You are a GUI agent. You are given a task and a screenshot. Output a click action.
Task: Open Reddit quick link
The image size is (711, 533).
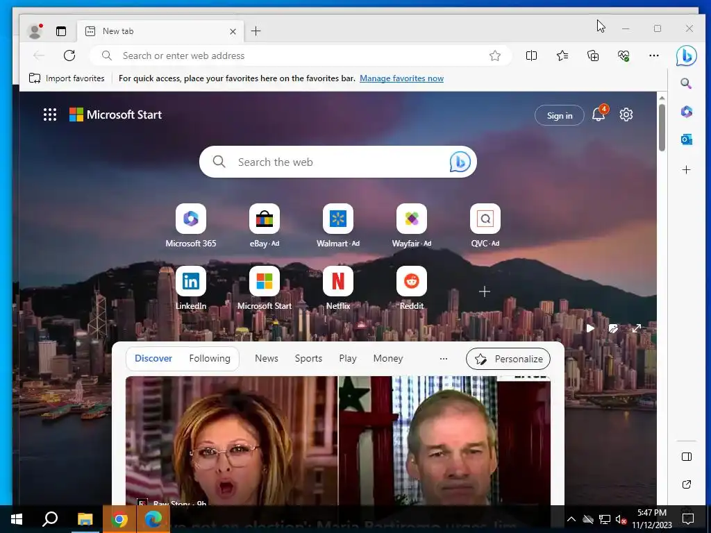[x=412, y=288]
